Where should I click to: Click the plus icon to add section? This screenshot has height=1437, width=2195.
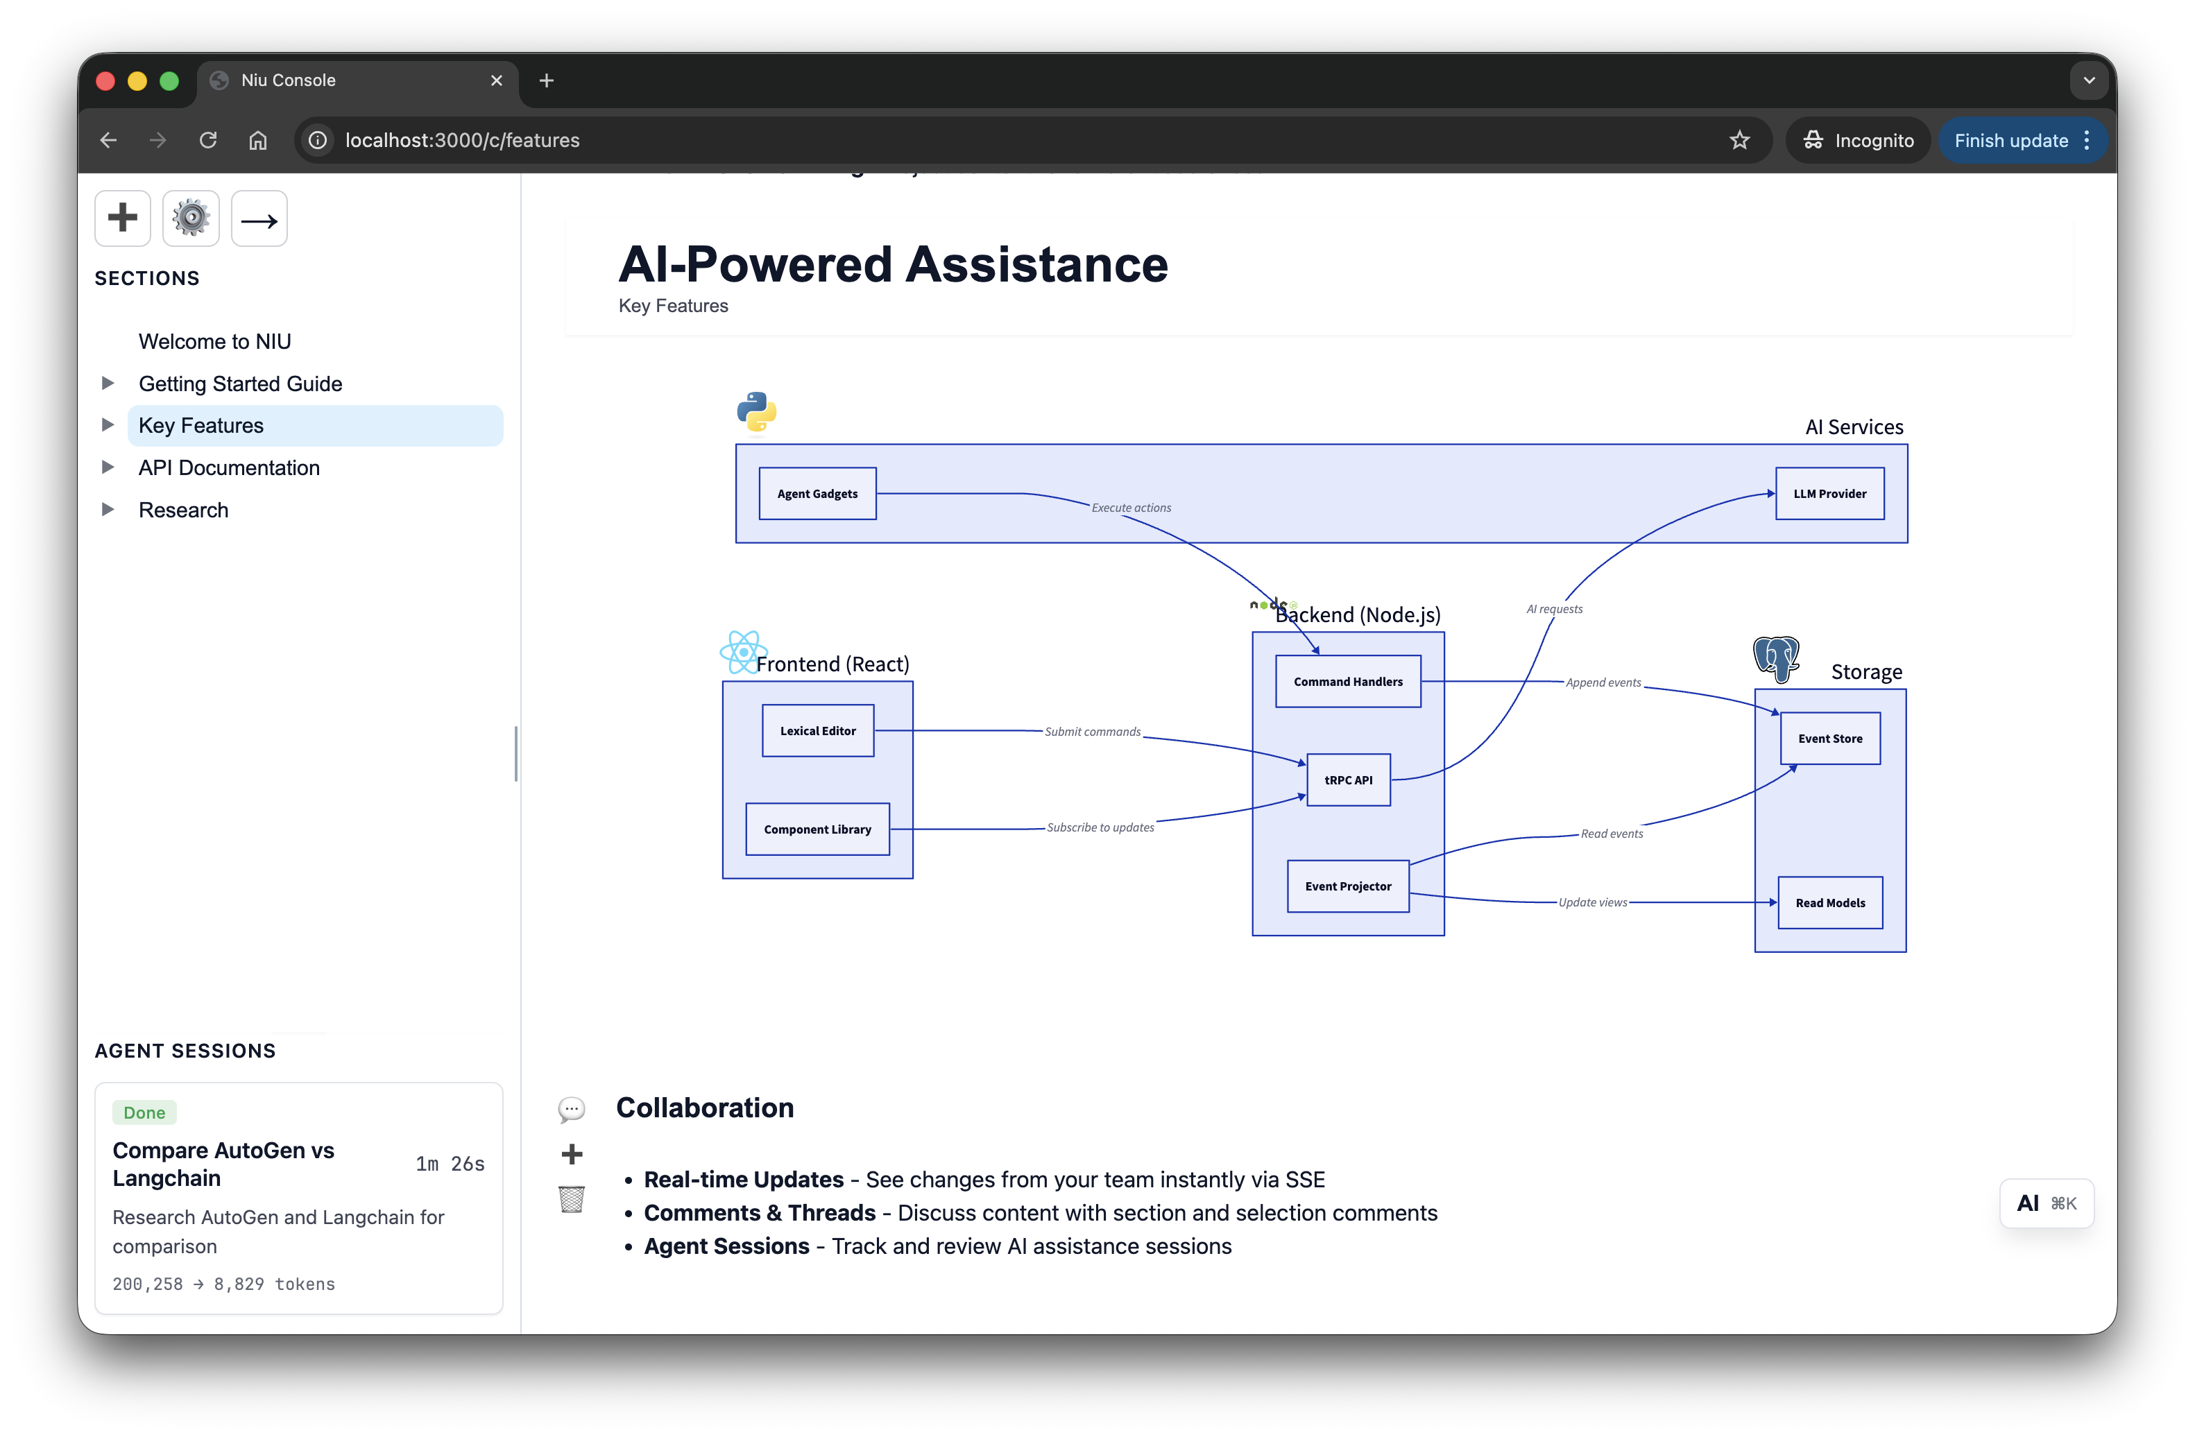tap(123, 218)
